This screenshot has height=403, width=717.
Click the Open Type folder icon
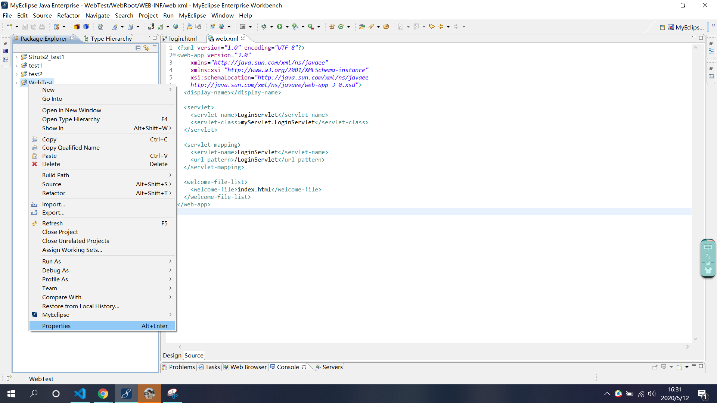click(x=361, y=26)
